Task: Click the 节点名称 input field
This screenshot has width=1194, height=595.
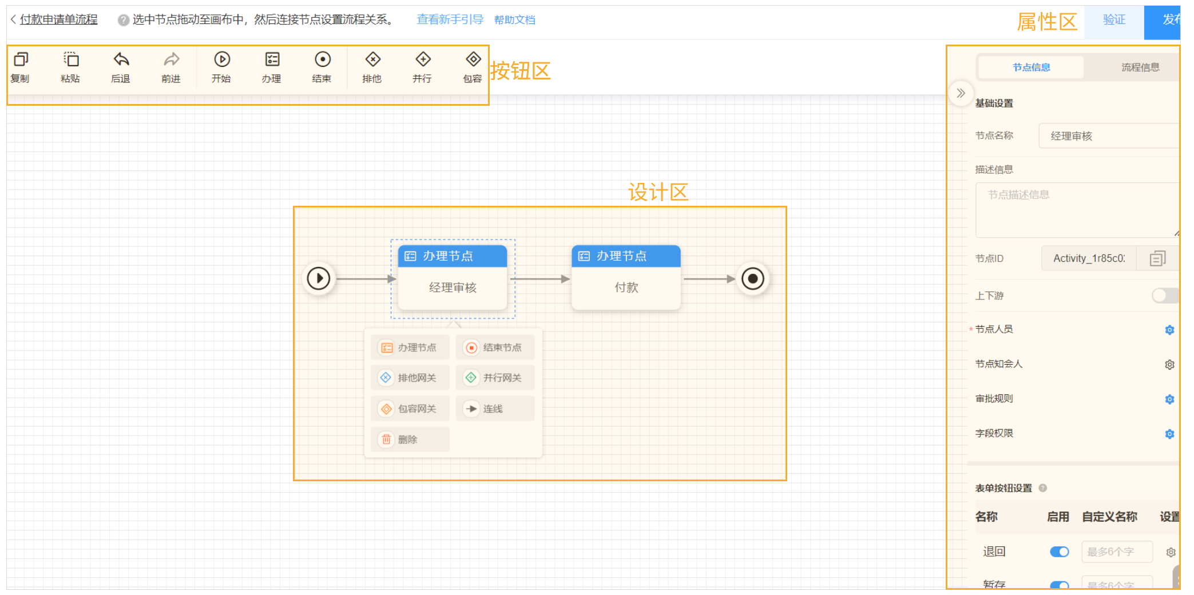Action: tap(1107, 136)
